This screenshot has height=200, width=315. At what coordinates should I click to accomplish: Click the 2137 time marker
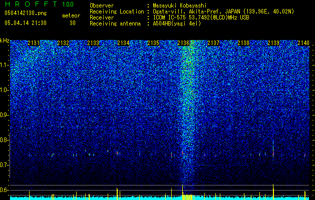click(213, 43)
